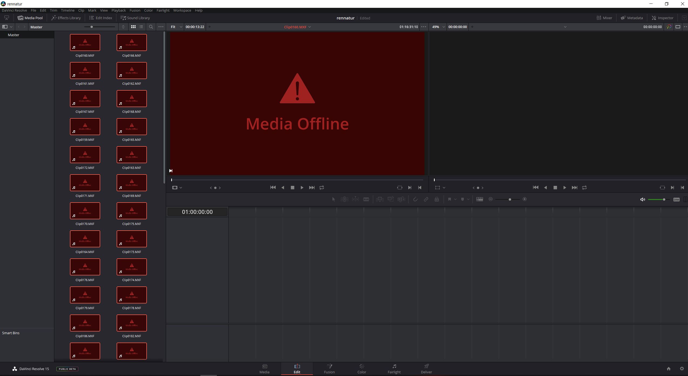Open media pool options three-dot menu
688x376 pixels.
click(x=161, y=27)
